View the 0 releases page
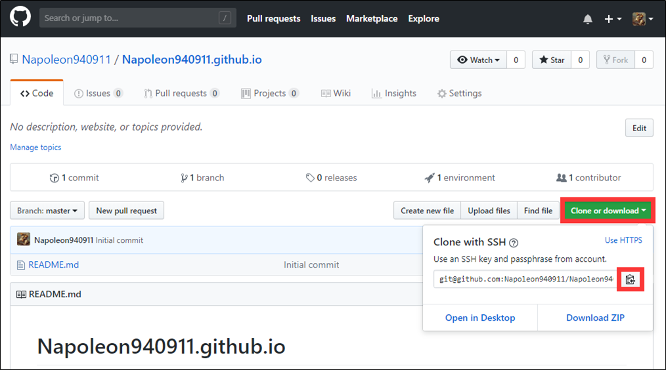The image size is (666, 370). click(331, 178)
